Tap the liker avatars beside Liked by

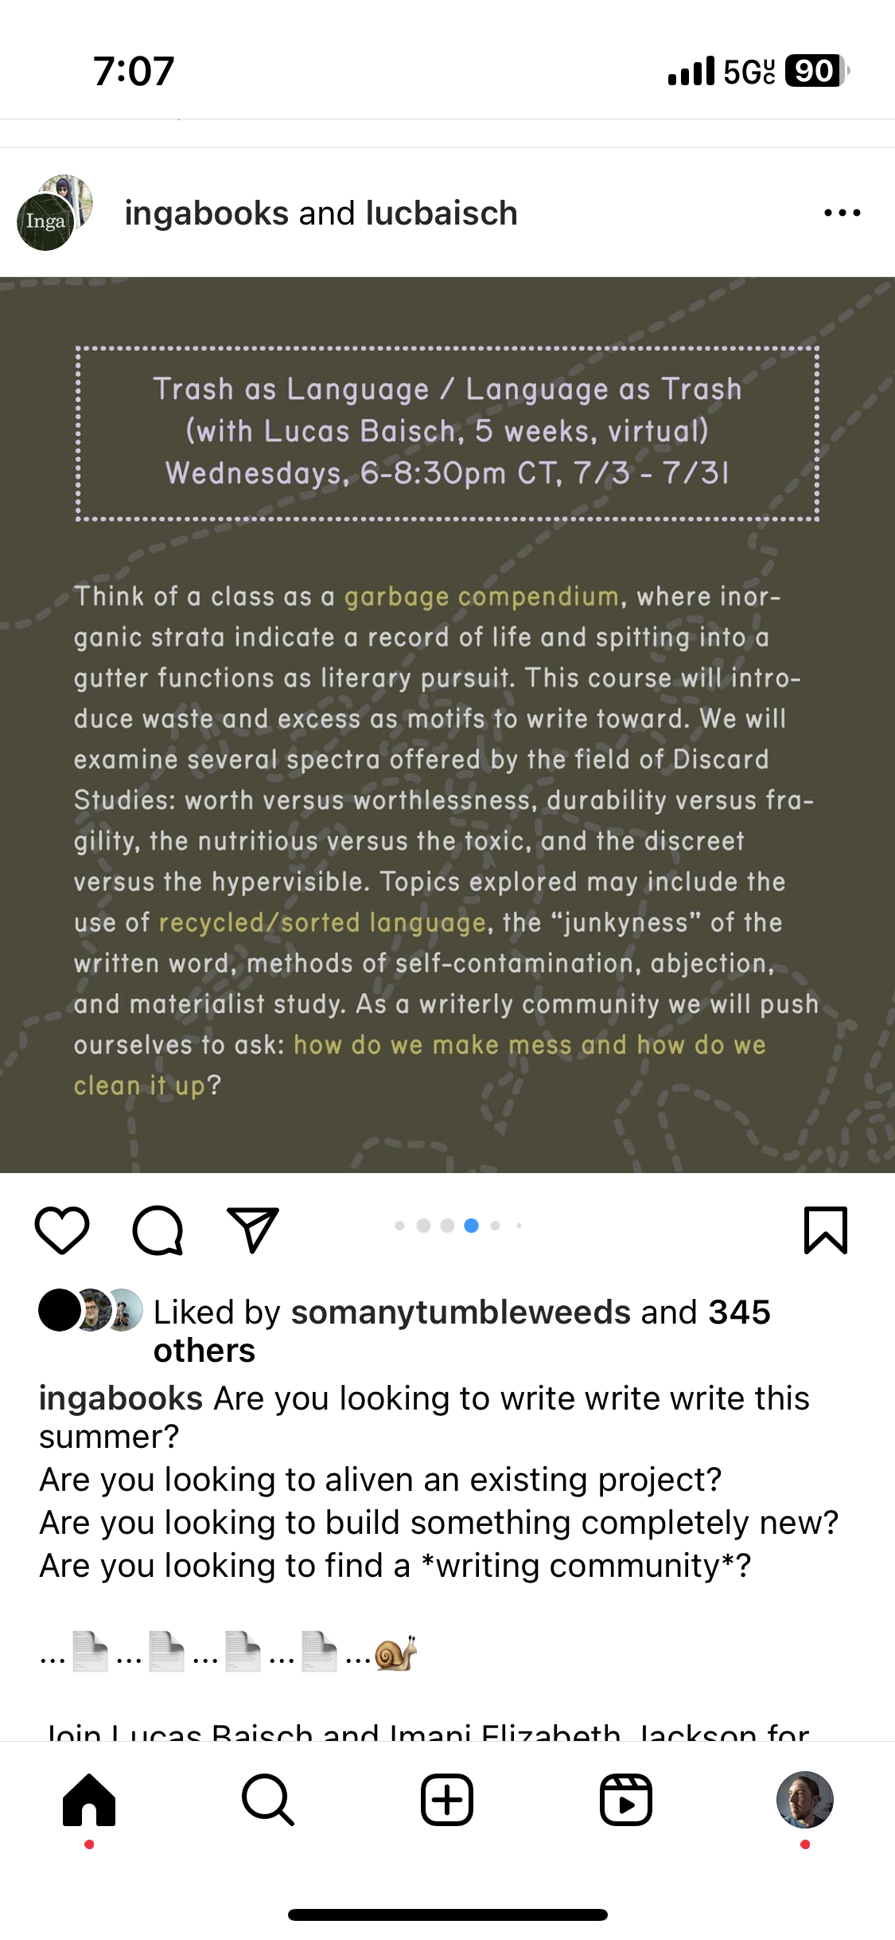coord(90,1310)
